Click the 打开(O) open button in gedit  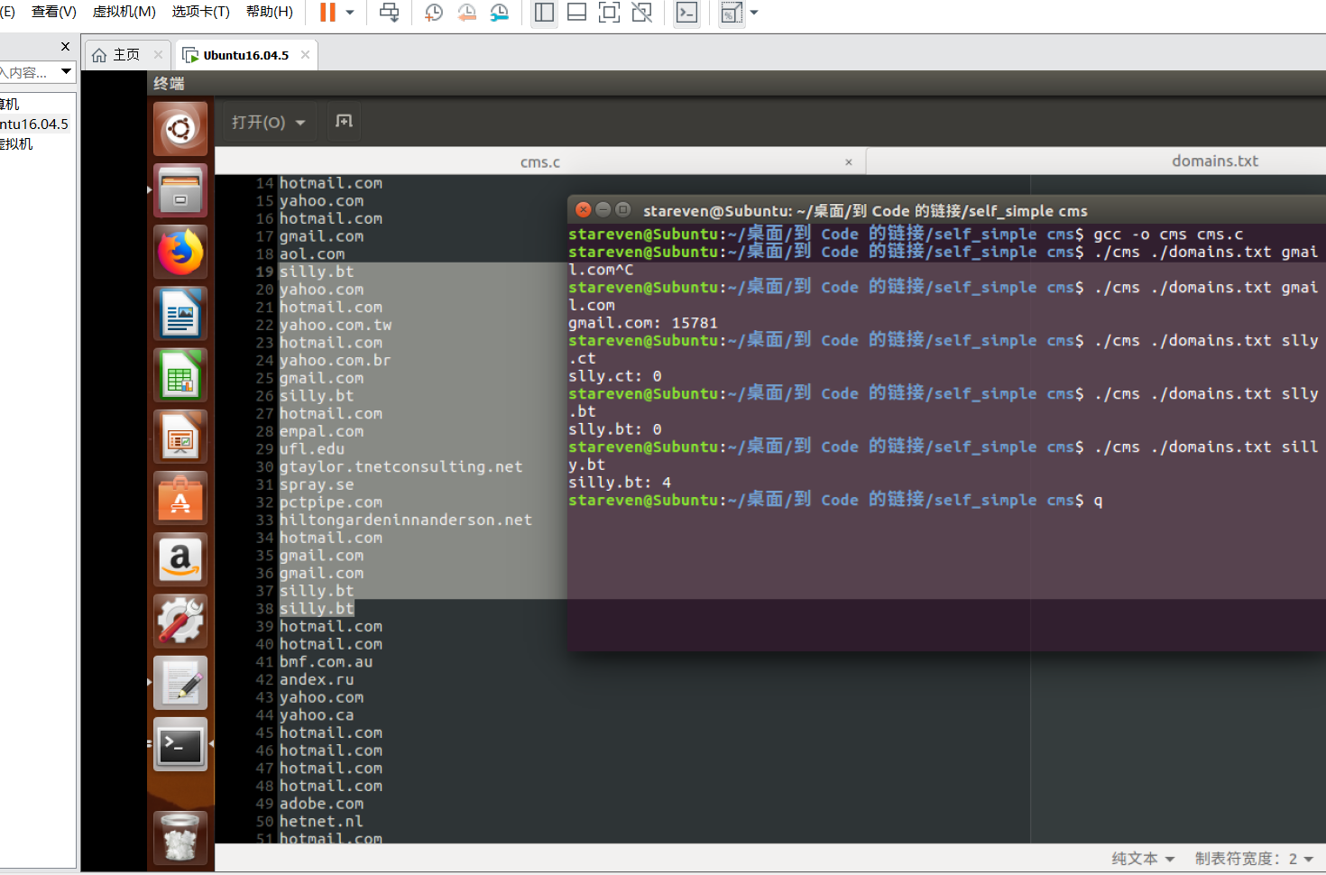(258, 122)
